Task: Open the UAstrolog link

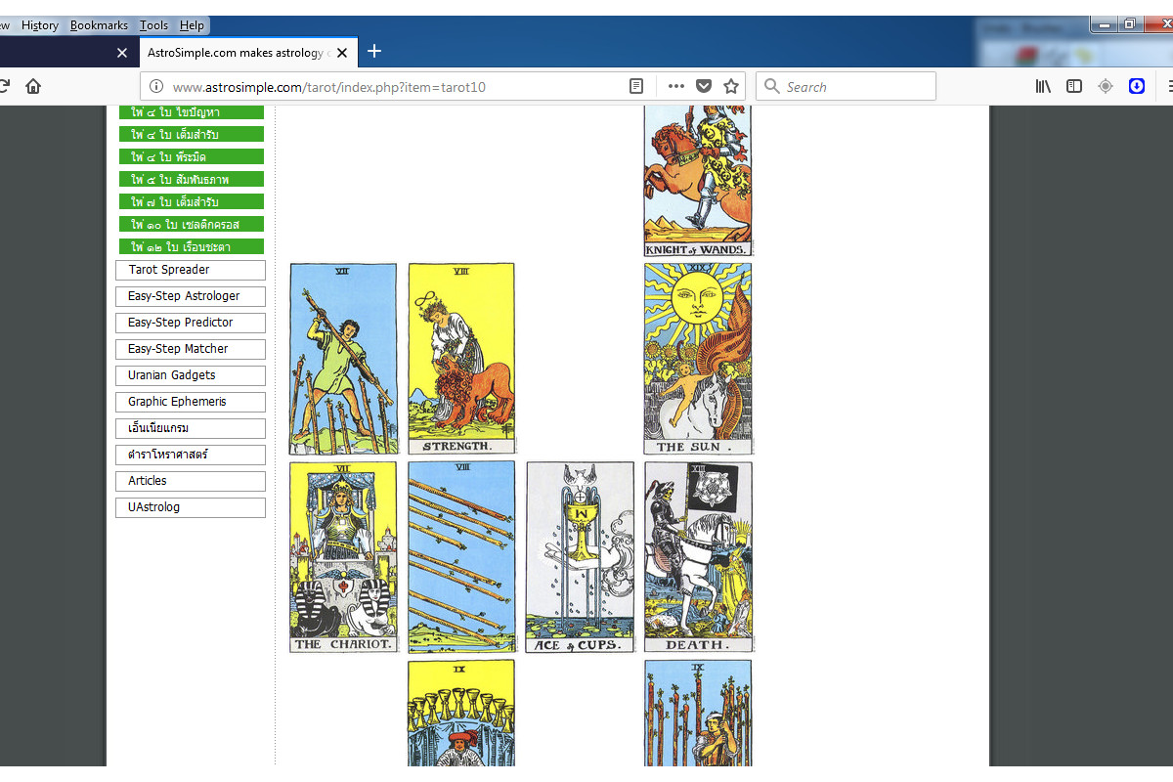Action: [x=191, y=507]
